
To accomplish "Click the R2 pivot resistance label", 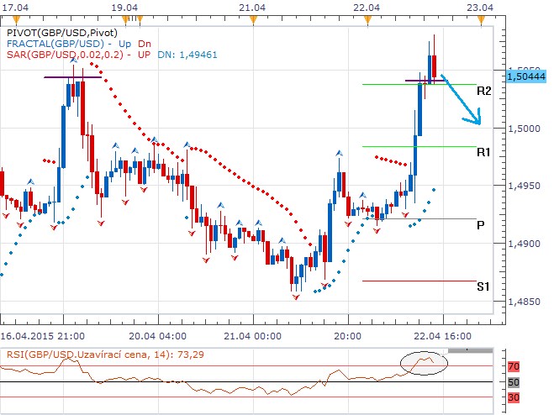I will 483,91.
